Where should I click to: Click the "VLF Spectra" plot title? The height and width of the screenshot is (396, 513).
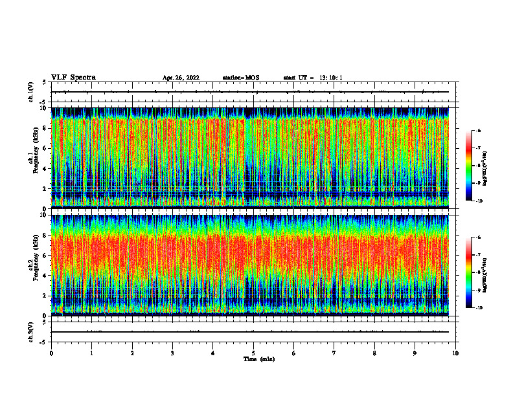point(73,78)
